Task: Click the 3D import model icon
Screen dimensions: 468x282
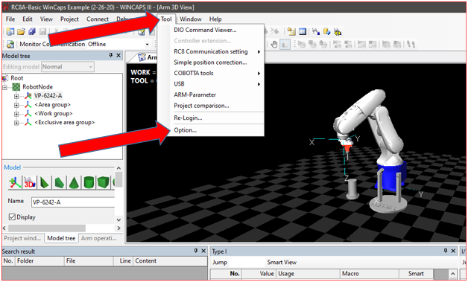Action: 30,182
